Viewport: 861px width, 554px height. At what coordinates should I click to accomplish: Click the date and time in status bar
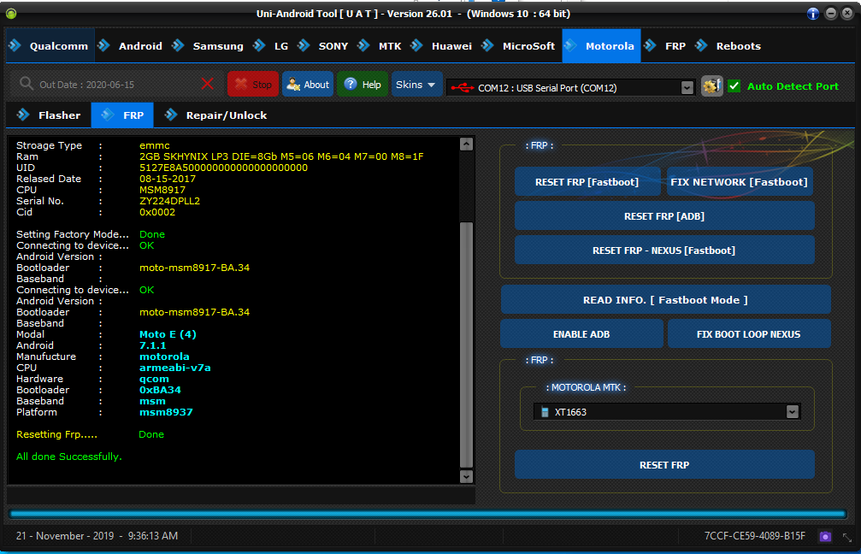tap(97, 536)
